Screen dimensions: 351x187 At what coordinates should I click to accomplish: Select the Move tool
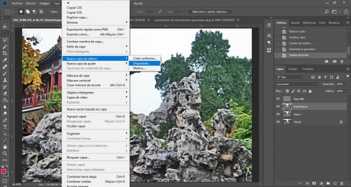[5, 26]
